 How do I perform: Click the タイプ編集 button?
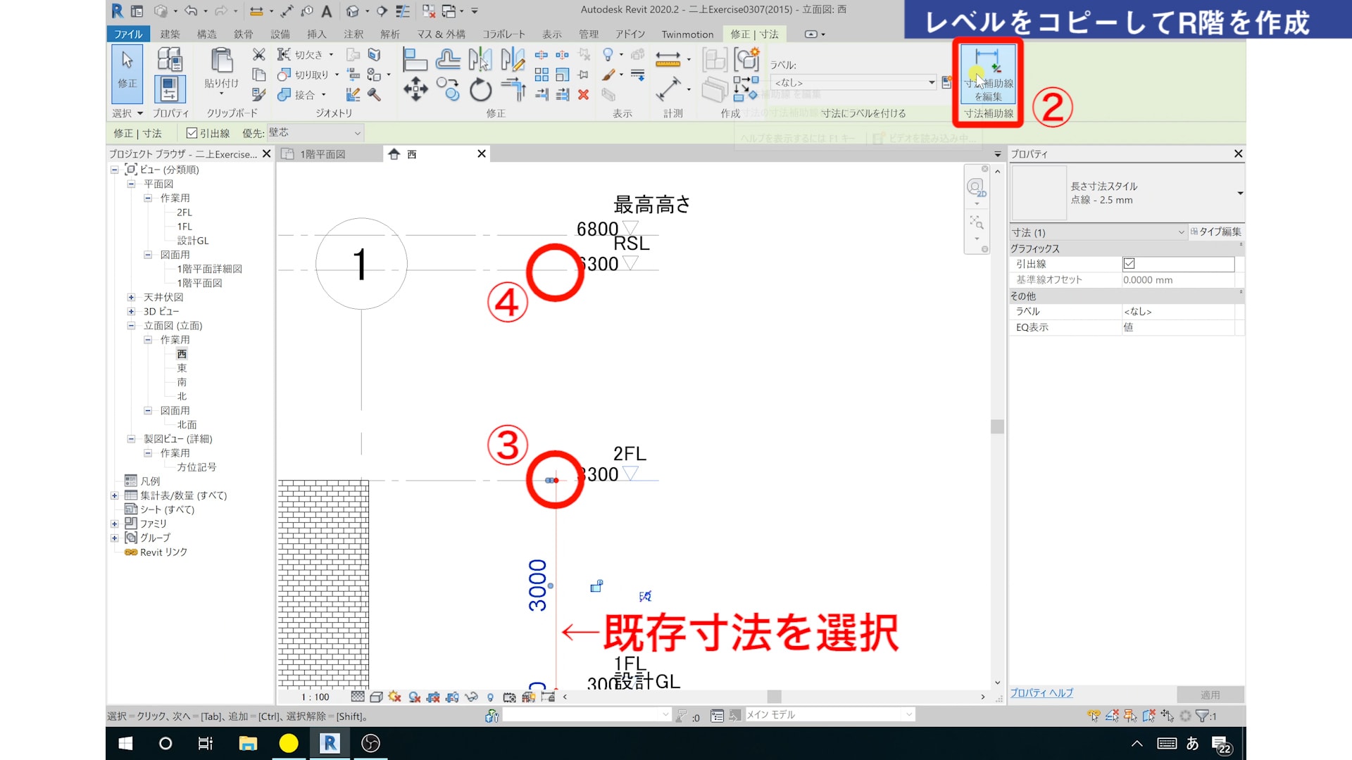click(1216, 232)
